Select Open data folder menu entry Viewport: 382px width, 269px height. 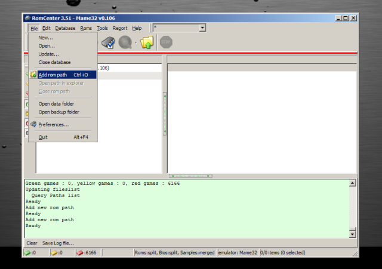pyautogui.click(x=63, y=104)
